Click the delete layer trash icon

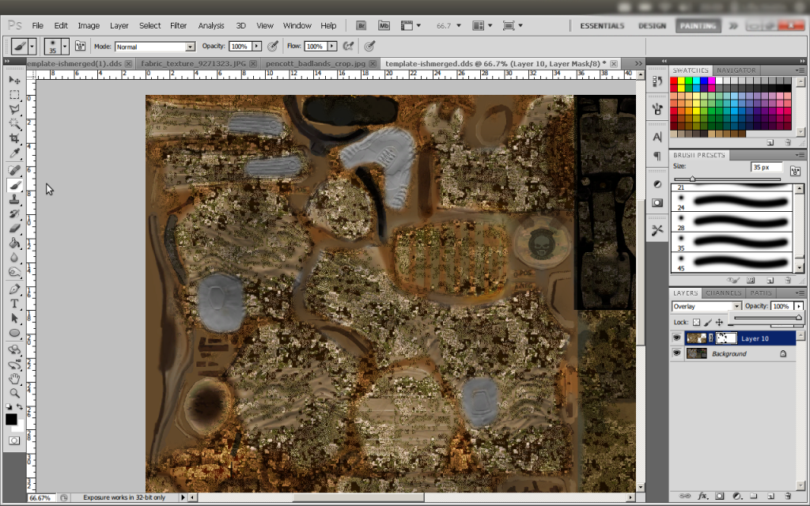(788, 497)
